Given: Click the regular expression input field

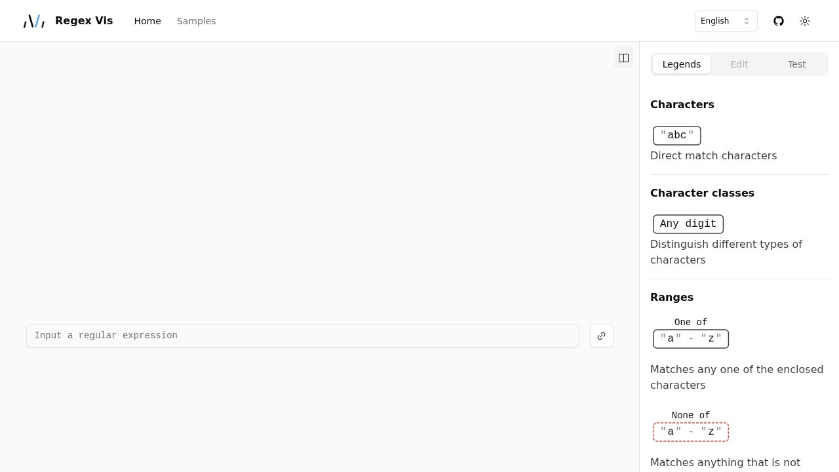Looking at the screenshot, I should [302, 336].
